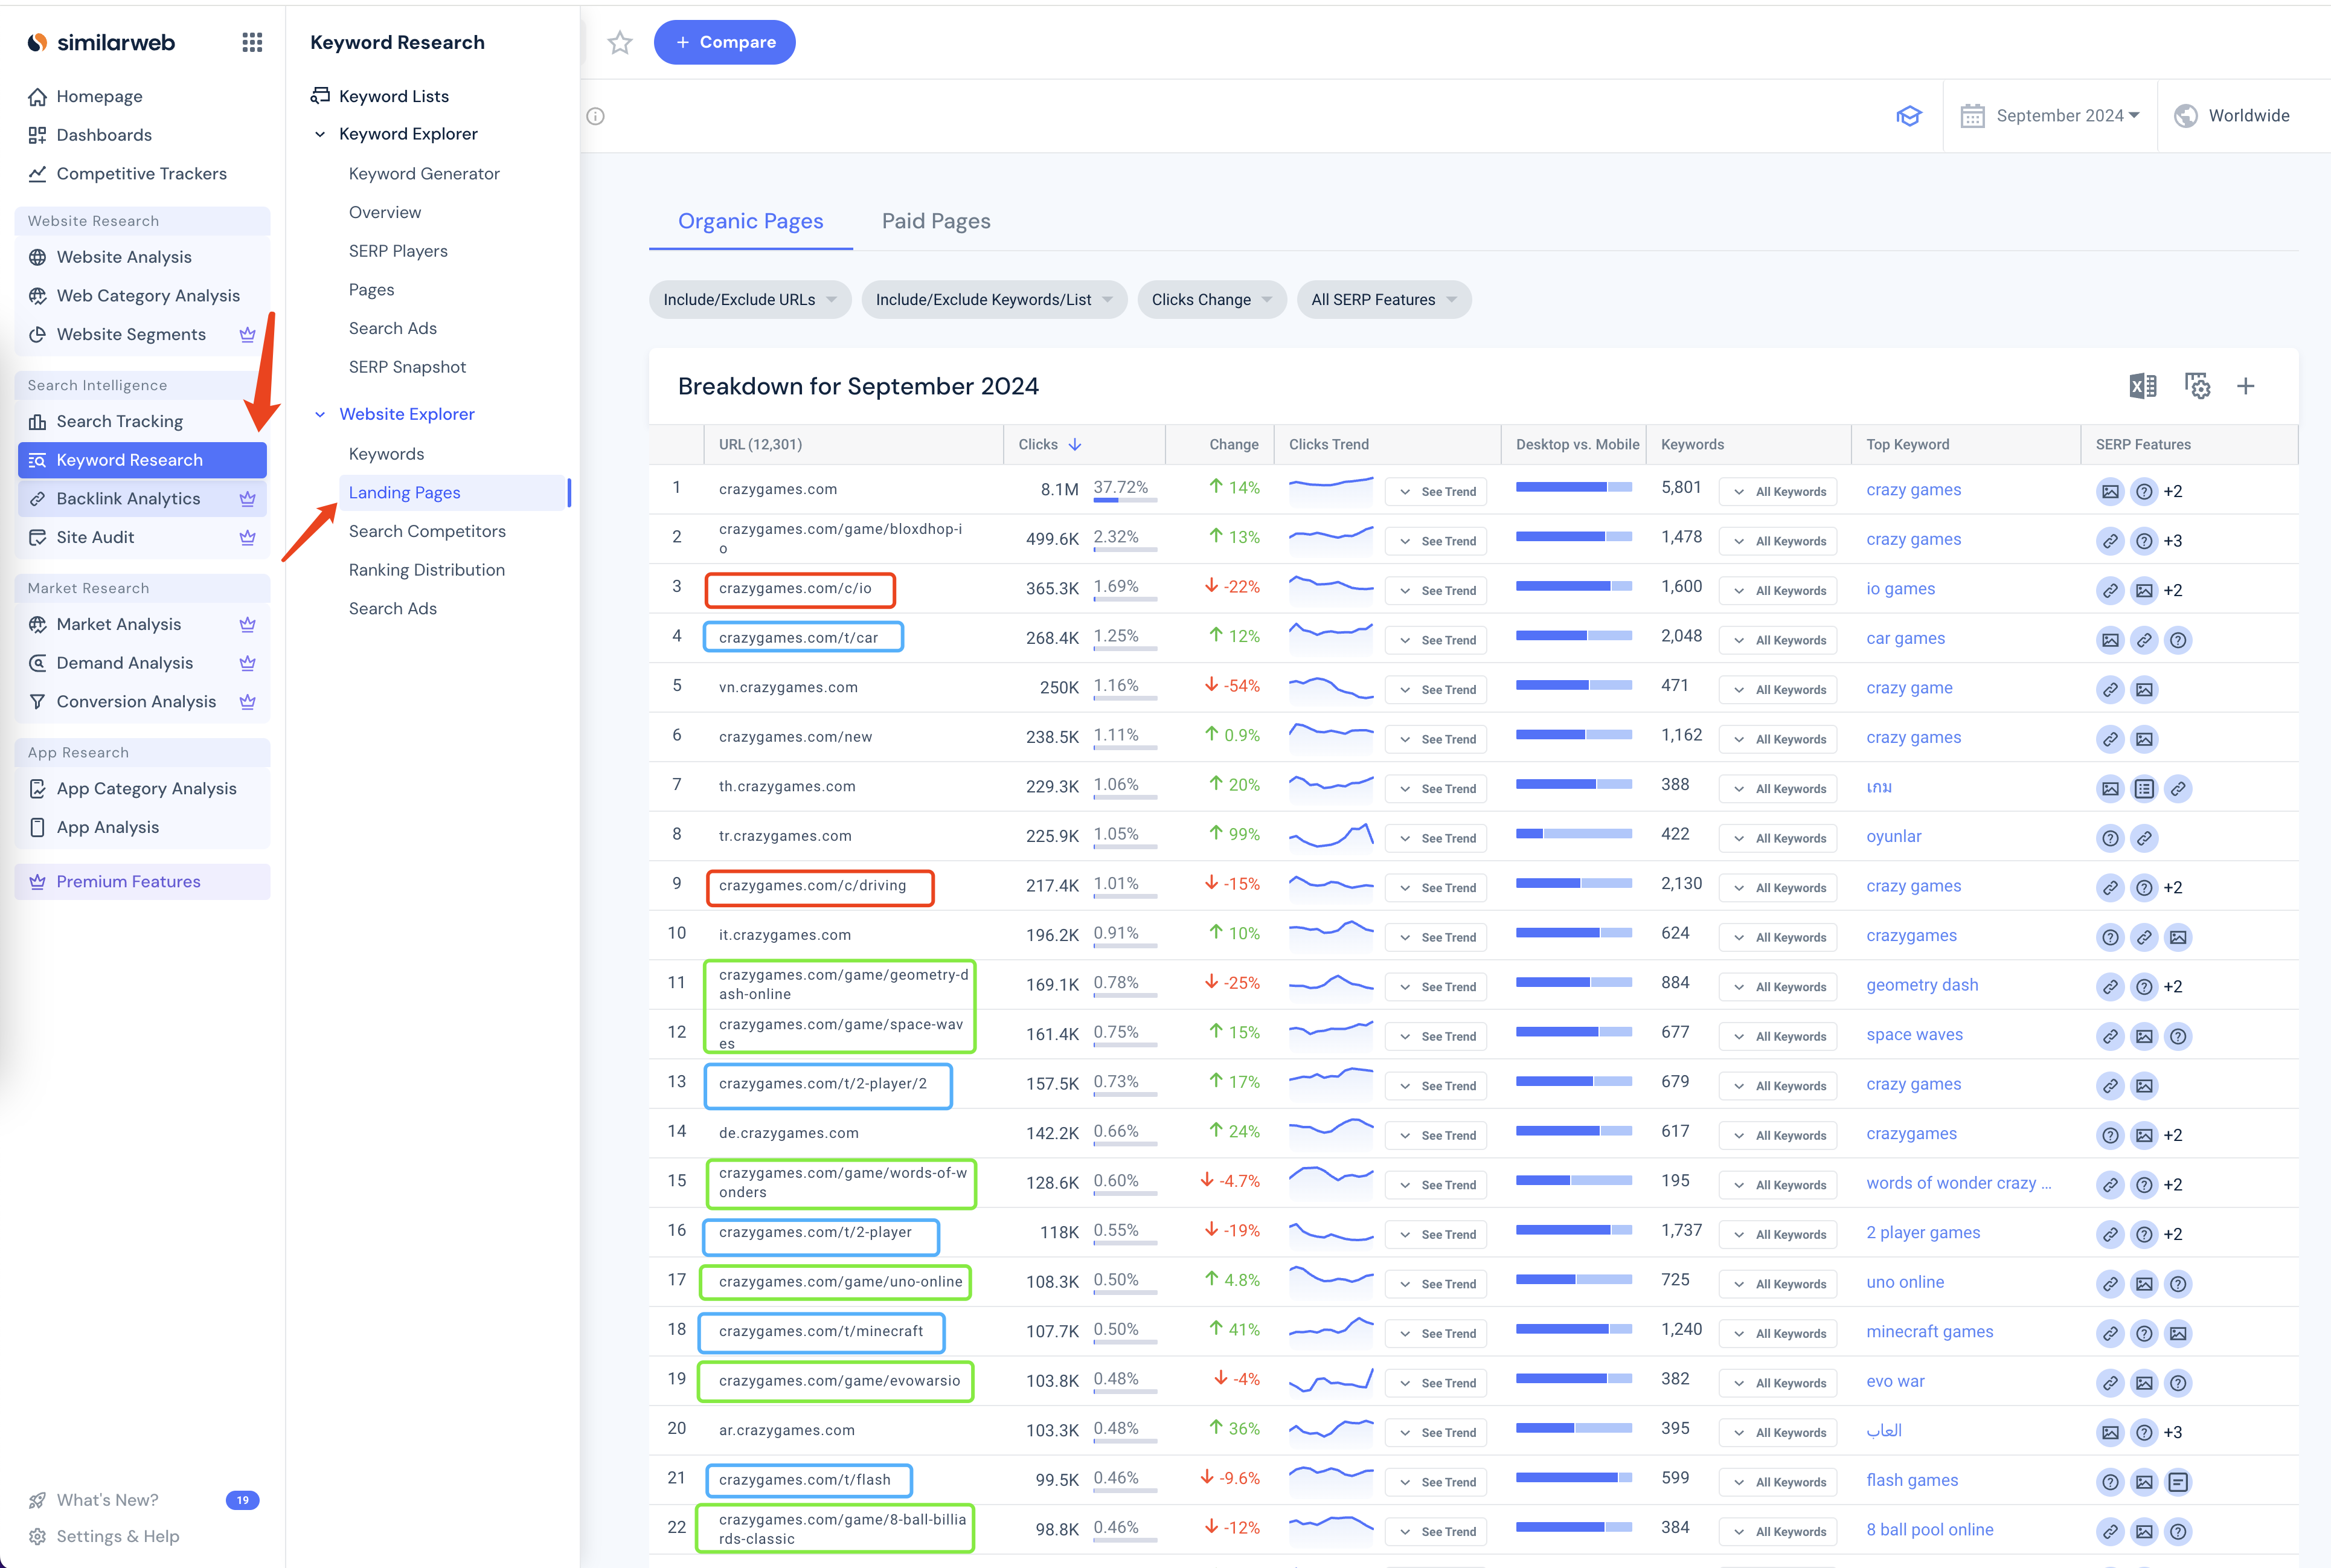Image resolution: width=2331 pixels, height=1568 pixels.
Task: Open All Keywords for vn.crazygames.com row
Action: [x=1778, y=690]
